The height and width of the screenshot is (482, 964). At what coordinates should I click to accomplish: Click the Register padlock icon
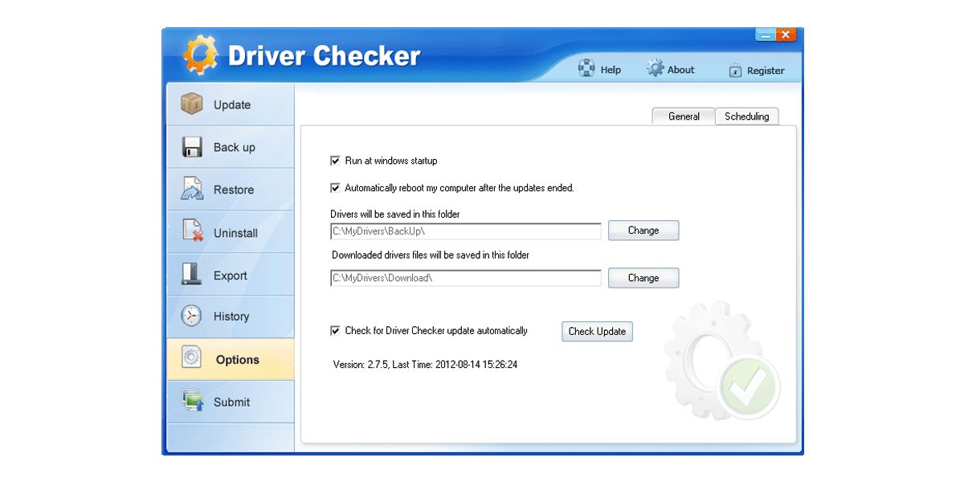click(735, 70)
